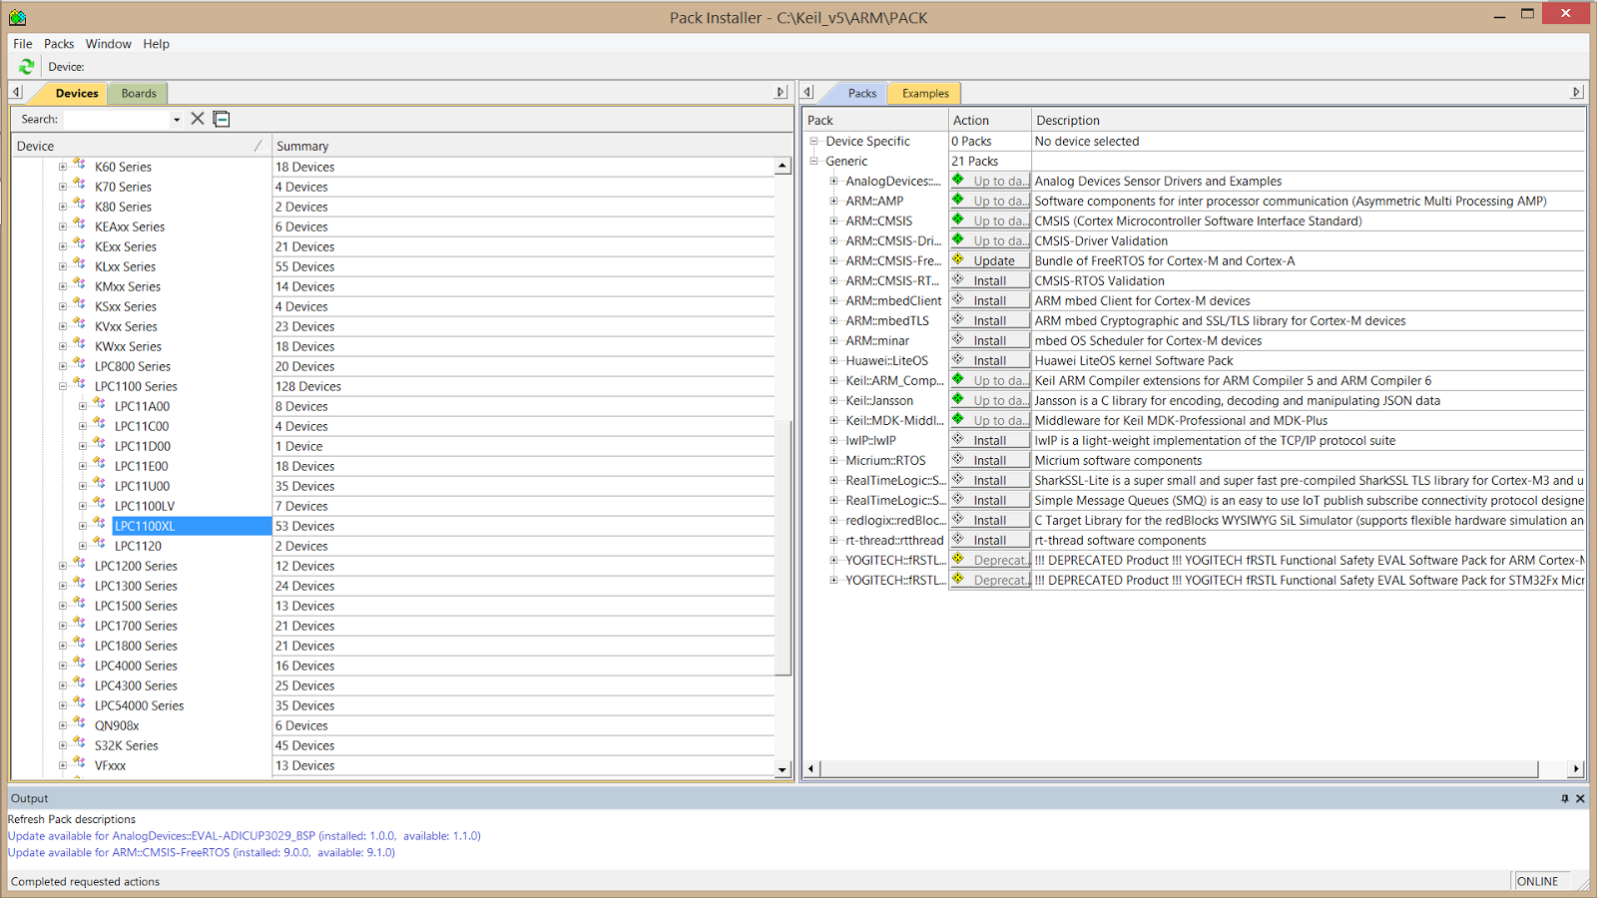Image resolution: width=1597 pixels, height=898 pixels.
Task: Install the lwIP::lwIP pack
Action: (989, 440)
